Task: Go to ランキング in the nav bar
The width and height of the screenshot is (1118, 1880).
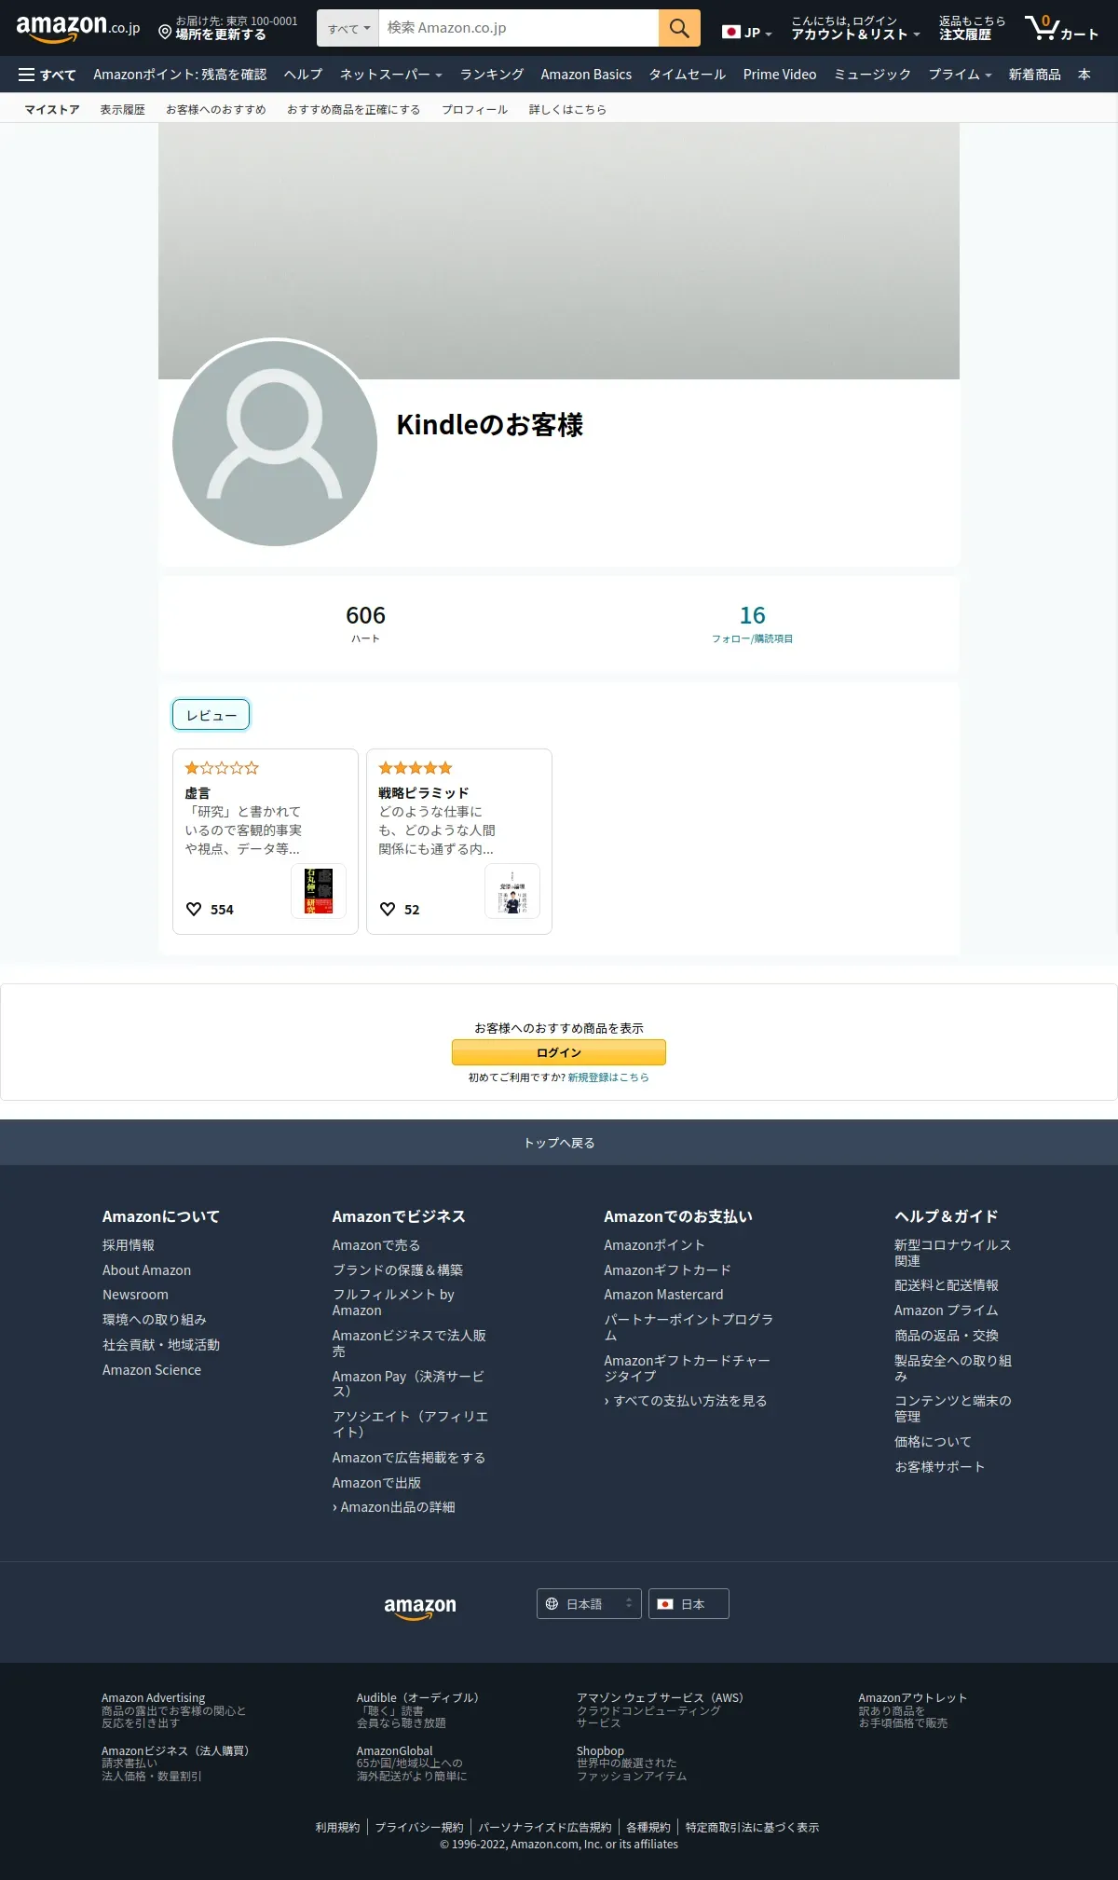Action: (492, 75)
